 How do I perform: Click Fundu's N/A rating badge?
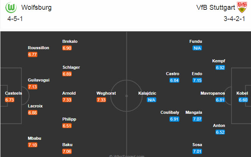point(197,48)
